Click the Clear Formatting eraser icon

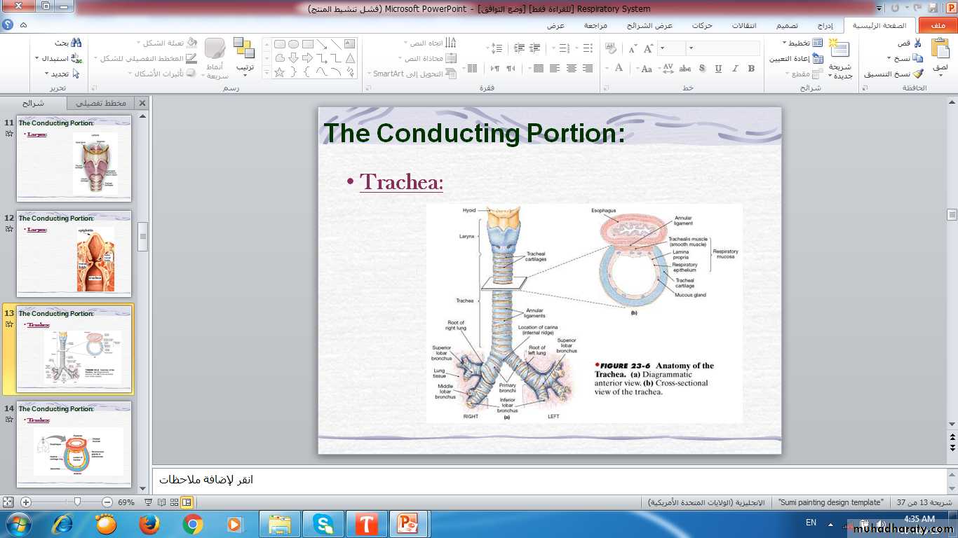(x=610, y=48)
